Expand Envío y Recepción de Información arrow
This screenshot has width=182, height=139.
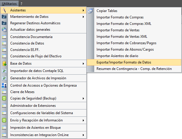(x=83, y=120)
